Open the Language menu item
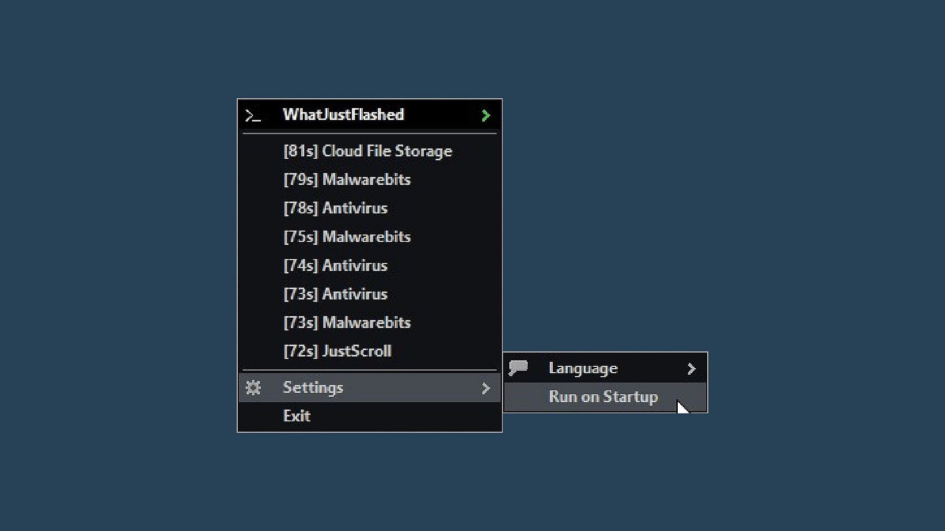This screenshot has width=945, height=531. tap(605, 368)
